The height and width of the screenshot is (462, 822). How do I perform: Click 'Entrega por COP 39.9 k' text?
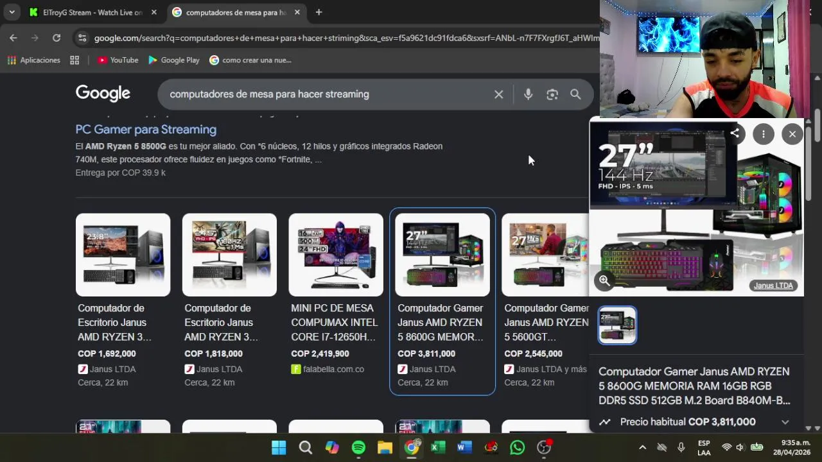(120, 173)
